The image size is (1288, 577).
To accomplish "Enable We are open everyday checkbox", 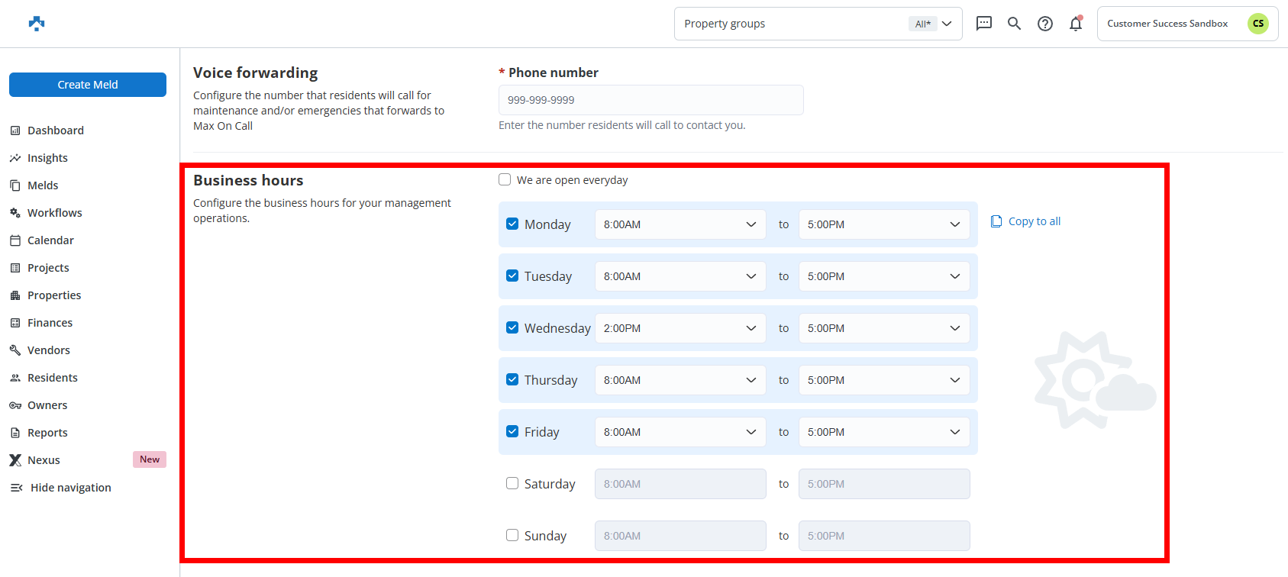I will [x=505, y=180].
